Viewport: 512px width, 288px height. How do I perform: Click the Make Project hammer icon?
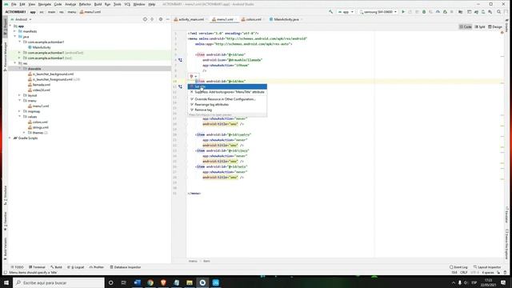(330, 12)
